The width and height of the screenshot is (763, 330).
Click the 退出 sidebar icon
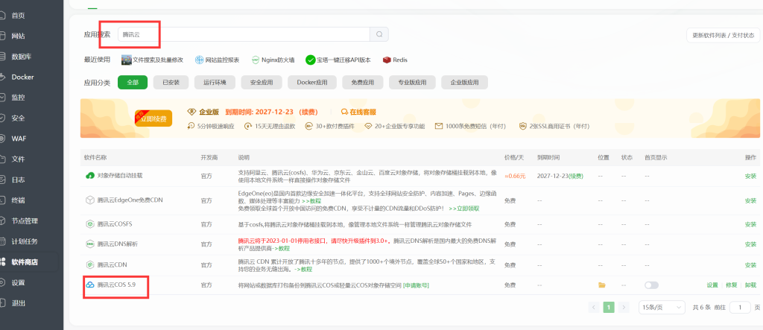[2, 302]
